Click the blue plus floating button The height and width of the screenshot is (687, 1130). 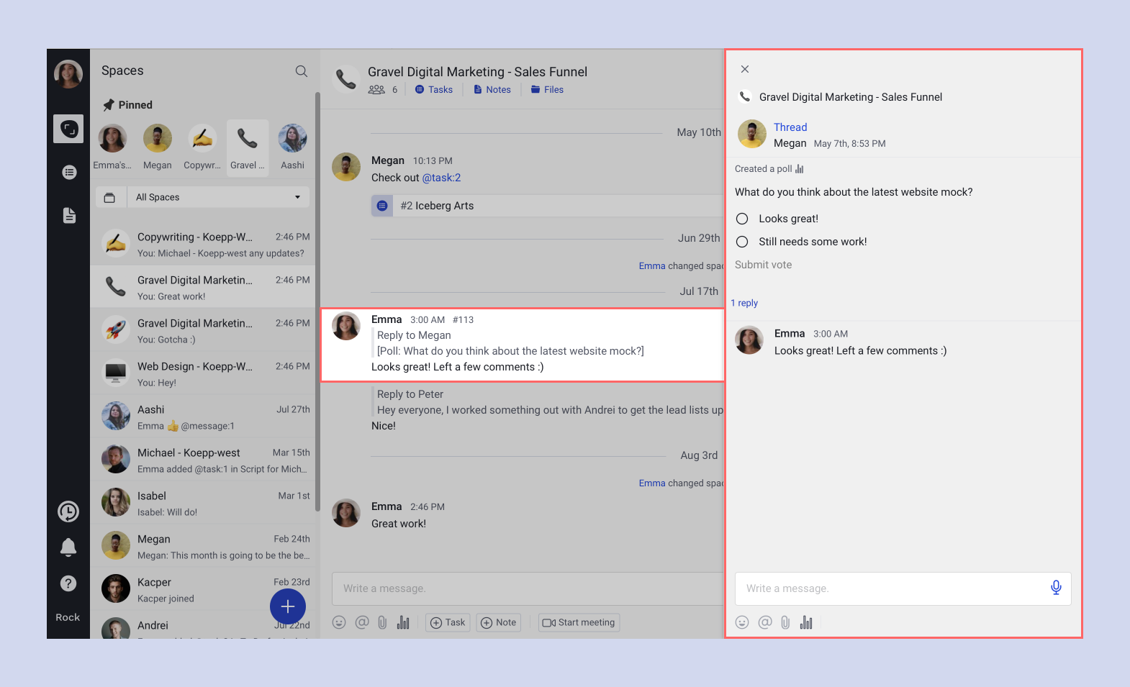[x=288, y=606]
